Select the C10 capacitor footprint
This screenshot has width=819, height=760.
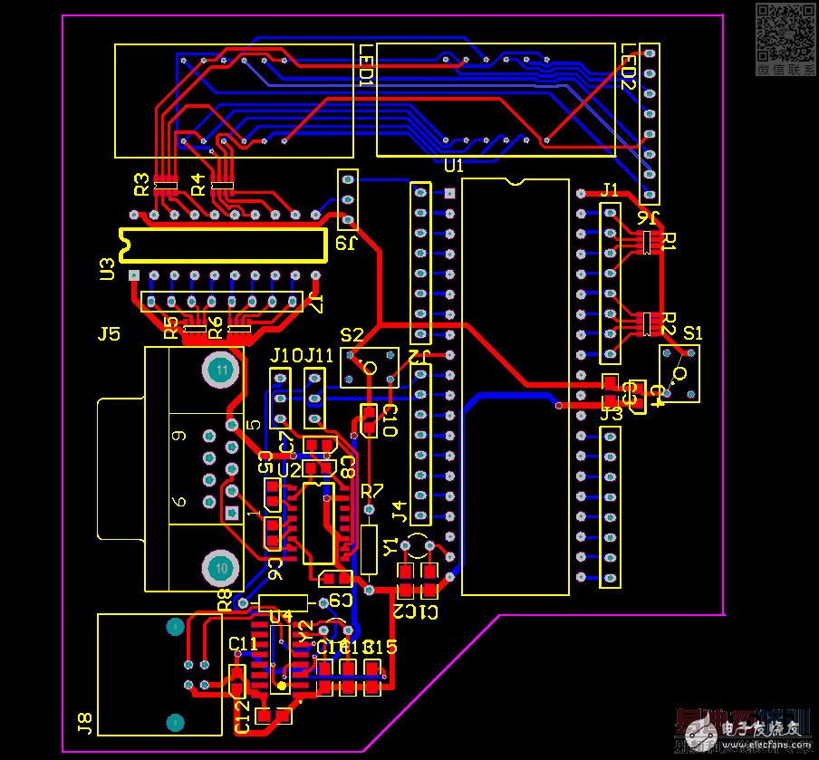369,420
